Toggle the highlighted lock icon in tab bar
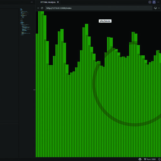 (x=154, y=2)
